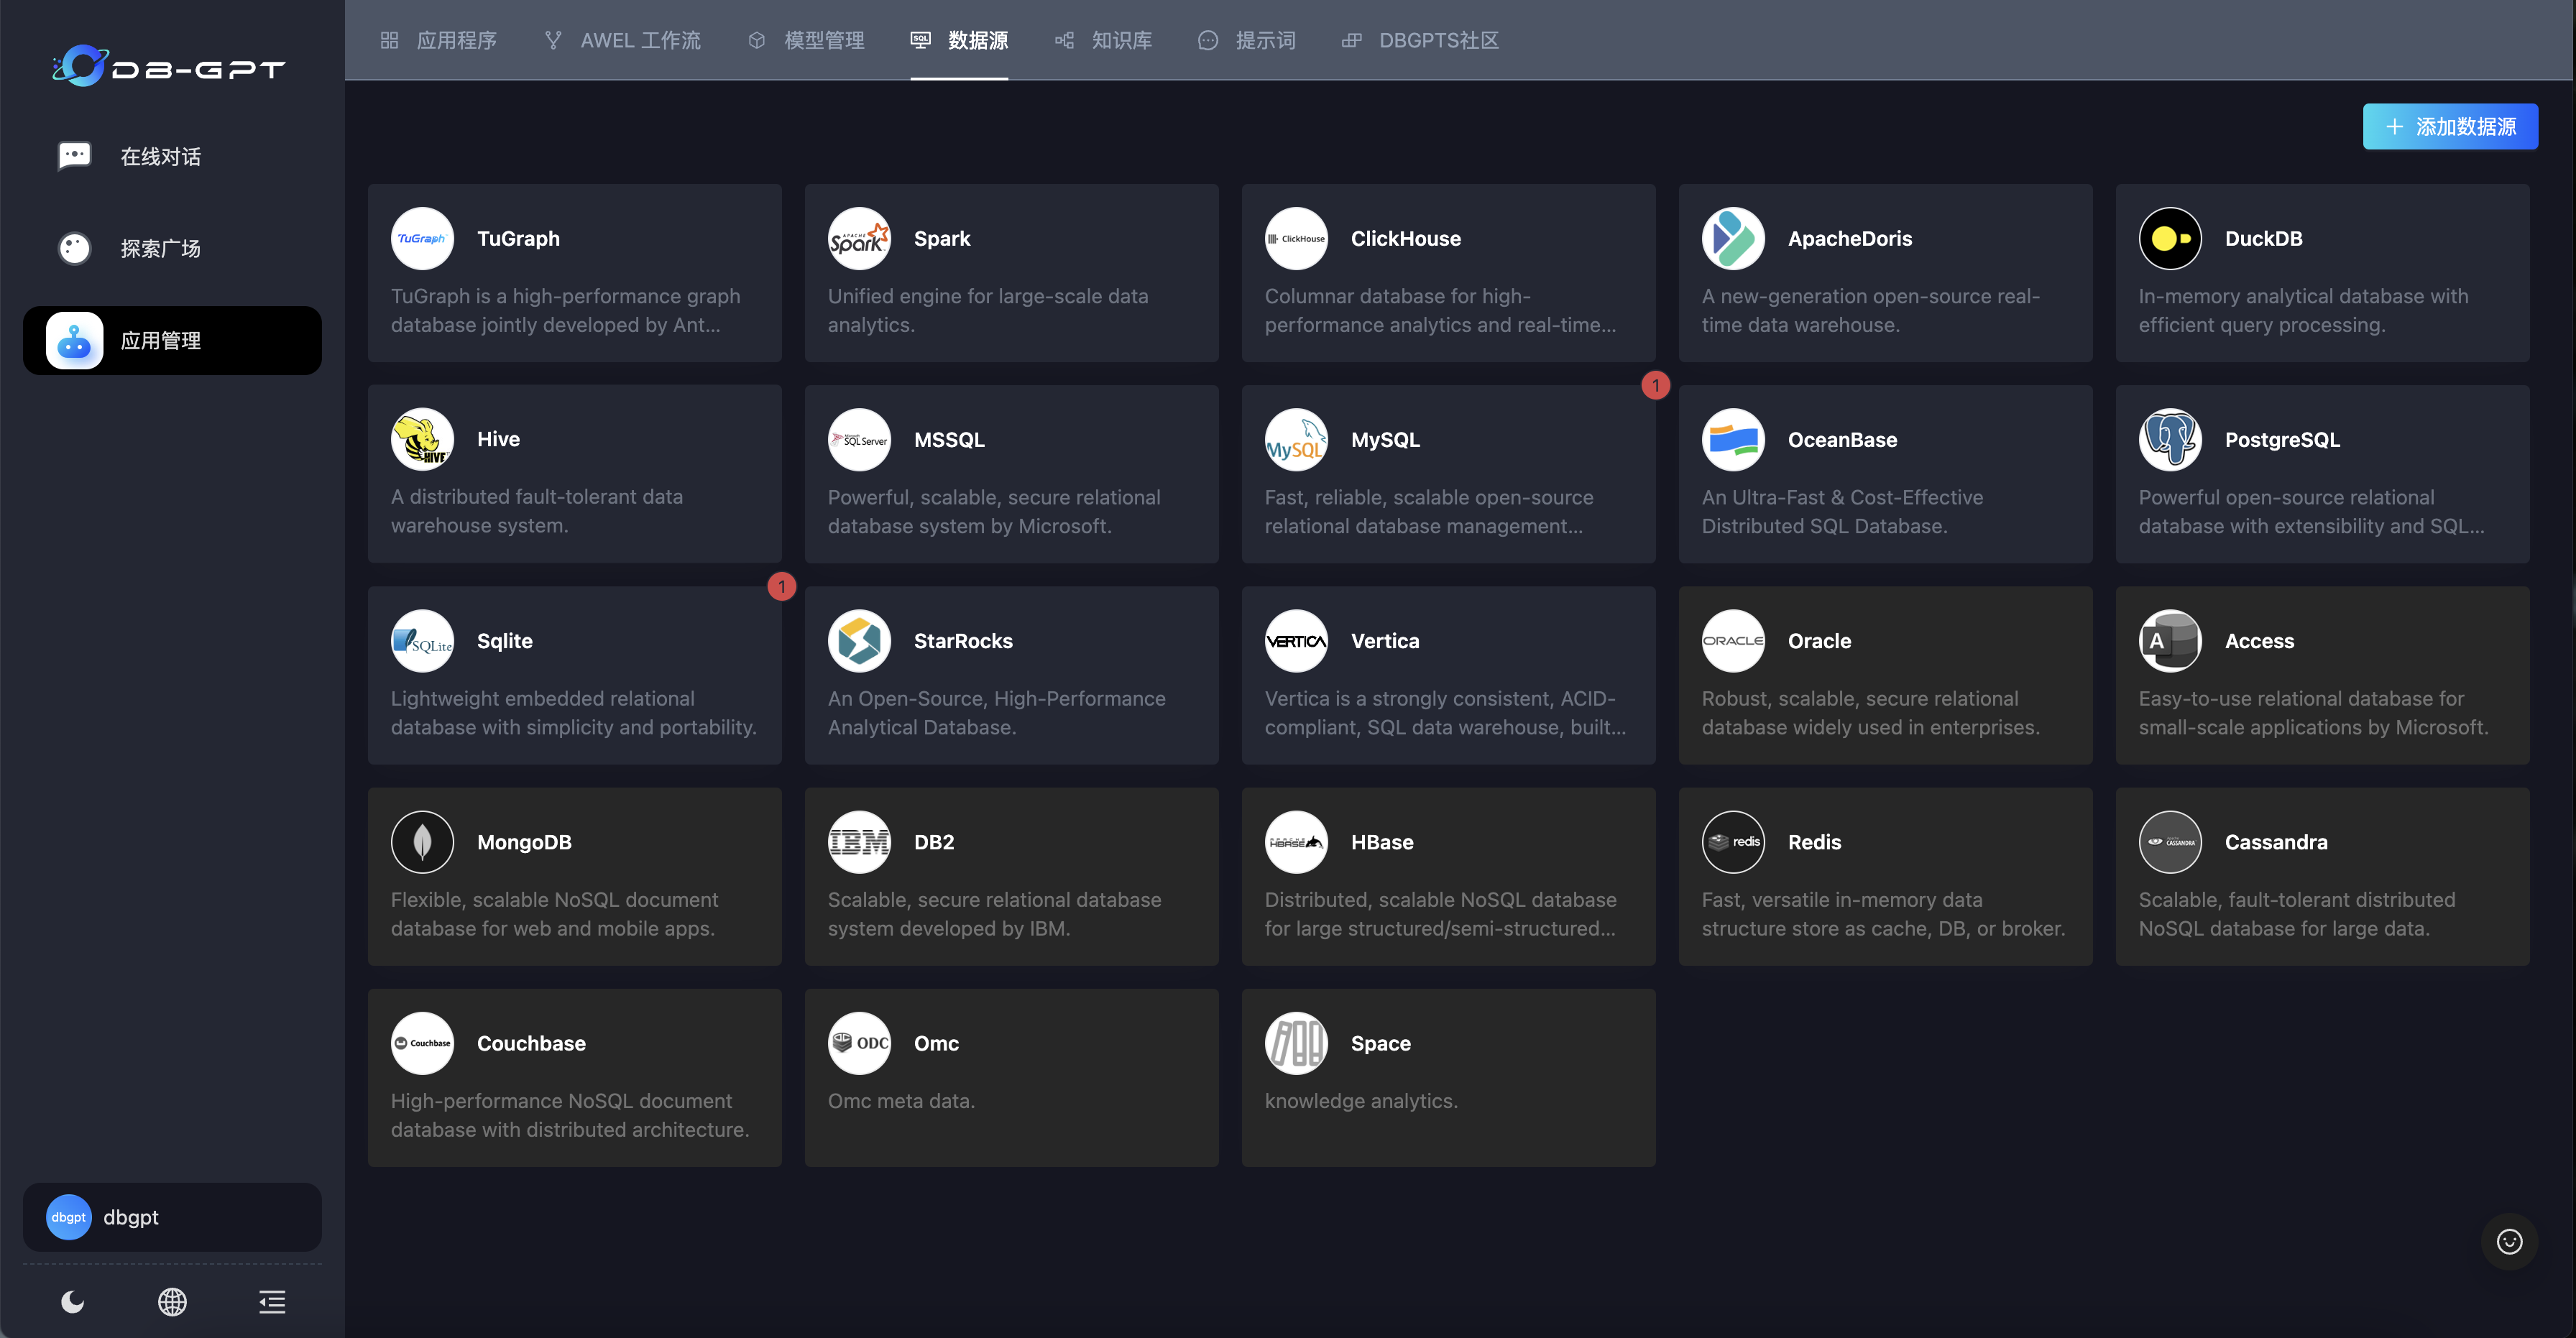Click the DB2 IBM logo
This screenshot has height=1338, width=2576.
859,842
